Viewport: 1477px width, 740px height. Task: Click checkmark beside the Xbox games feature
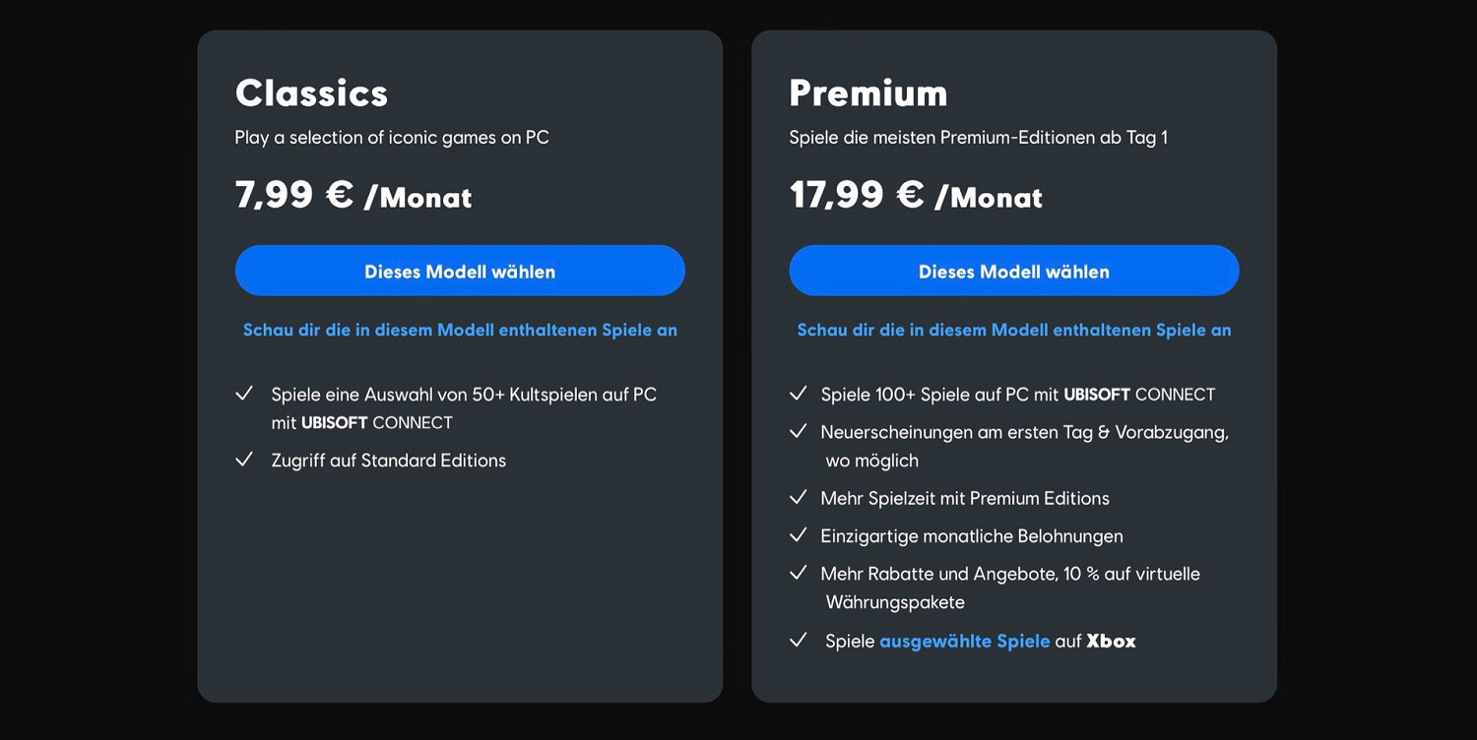(799, 641)
